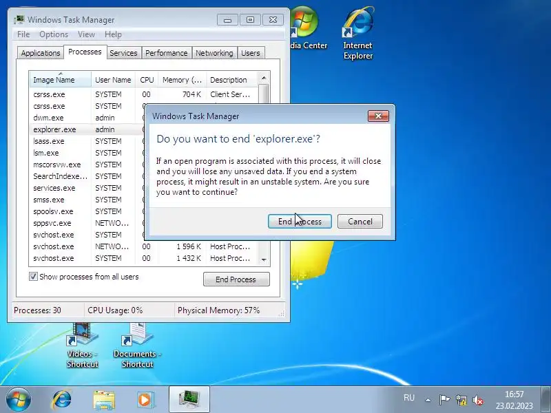The width and height of the screenshot is (551, 413).
Task: Open the Help menu
Action: pyautogui.click(x=113, y=34)
